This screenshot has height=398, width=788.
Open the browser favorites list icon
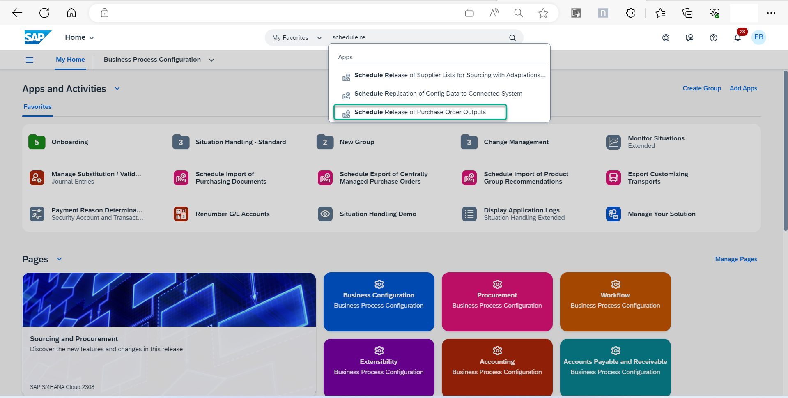click(x=660, y=13)
